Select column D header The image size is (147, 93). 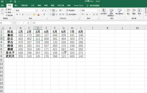38,28
